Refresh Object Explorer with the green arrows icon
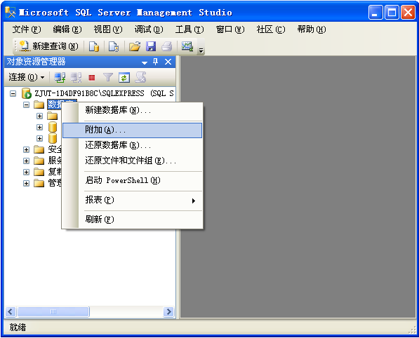The image size is (419, 338). (x=124, y=78)
